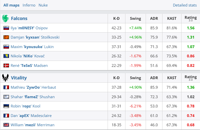Click the Russian flag beside m0NESY

(x=6, y=28)
